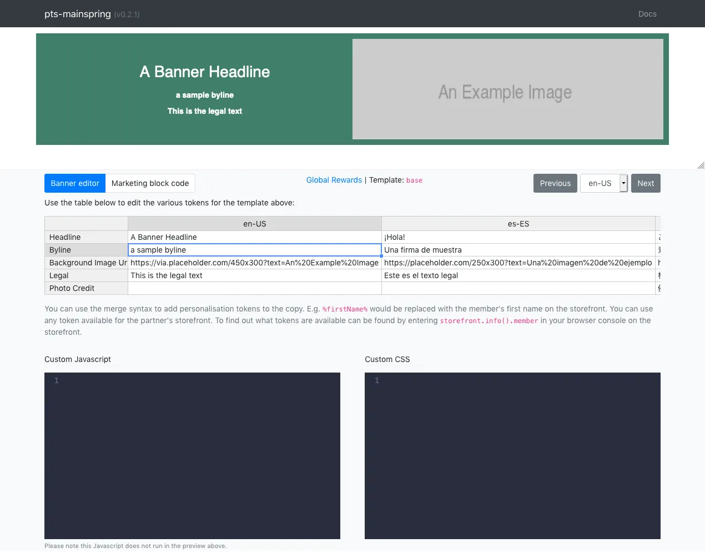The width and height of the screenshot is (705, 553).
Task: Switch to the Marketing block code tab
Action: click(150, 183)
